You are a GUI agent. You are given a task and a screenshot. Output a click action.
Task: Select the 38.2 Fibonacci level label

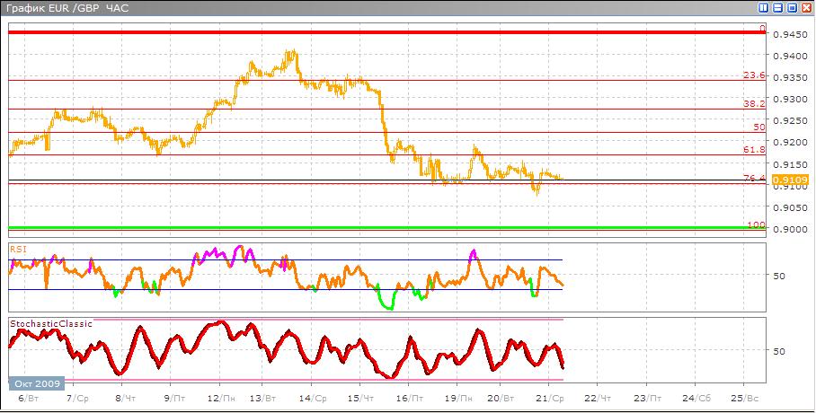[x=754, y=104]
